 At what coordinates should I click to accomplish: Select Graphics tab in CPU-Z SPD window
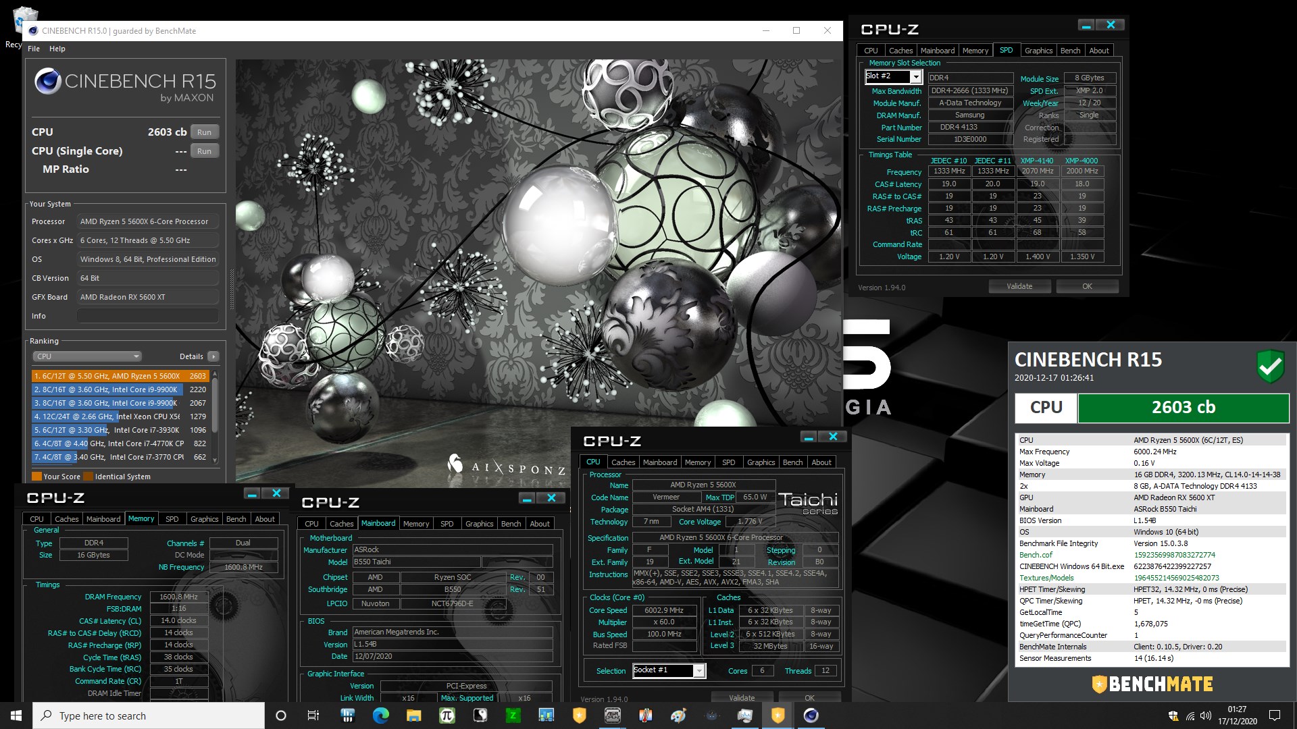[x=1038, y=51]
